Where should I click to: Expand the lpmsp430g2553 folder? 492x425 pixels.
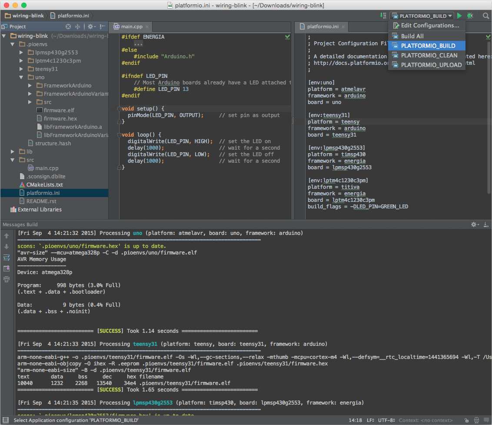click(21, 53)
